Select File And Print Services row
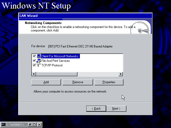171x128 pixels. tap(56, 61)
